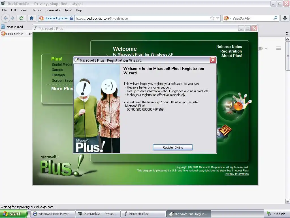Open the Bookmarks menu
This screenshot has height=218, width=290.
click(53, 10)
